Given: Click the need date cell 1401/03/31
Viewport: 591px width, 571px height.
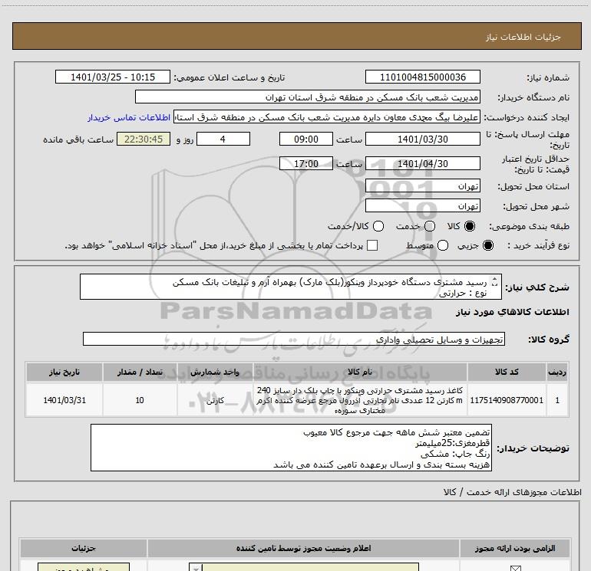Looking at the screenshot, I should tap(64, 400).
